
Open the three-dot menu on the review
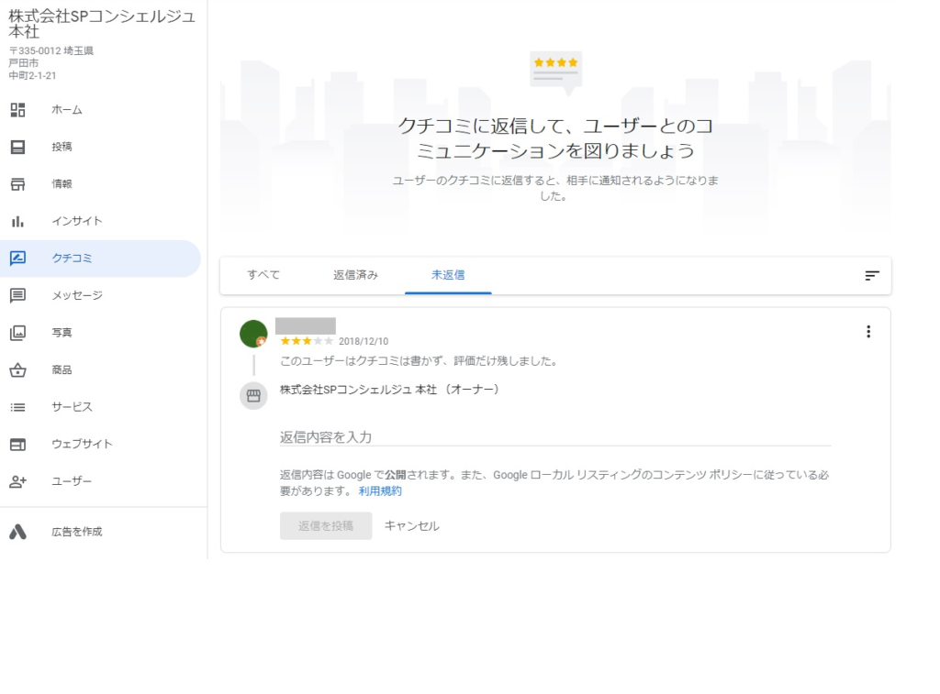coord(868,332)
